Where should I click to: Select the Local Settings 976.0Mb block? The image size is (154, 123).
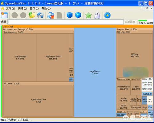(20, 58)
